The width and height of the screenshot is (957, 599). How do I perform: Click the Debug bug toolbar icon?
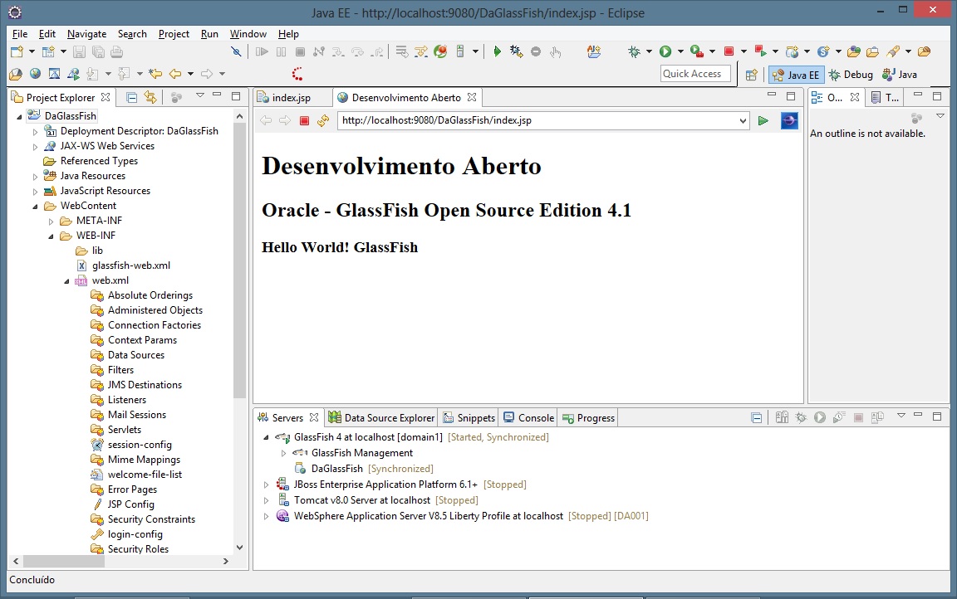[x=636, y=51]
